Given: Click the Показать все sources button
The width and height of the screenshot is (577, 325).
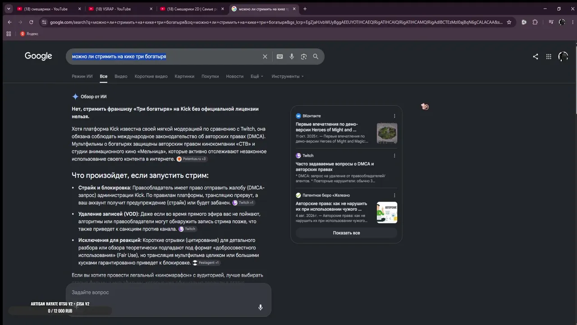Looking at the screenshot, I should click(346, 233).
